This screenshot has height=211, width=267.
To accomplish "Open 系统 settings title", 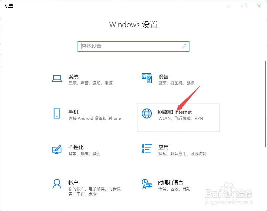I will click(73, 77).
